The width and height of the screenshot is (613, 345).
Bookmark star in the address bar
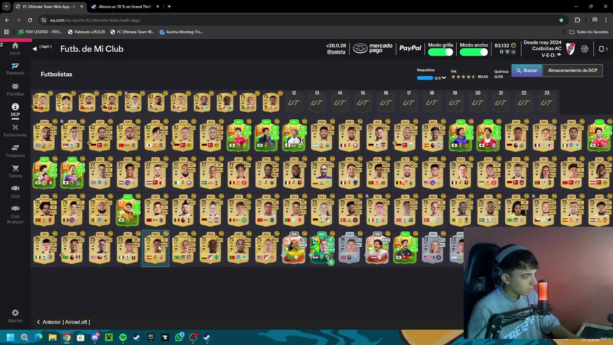click(x=561, y=20)
